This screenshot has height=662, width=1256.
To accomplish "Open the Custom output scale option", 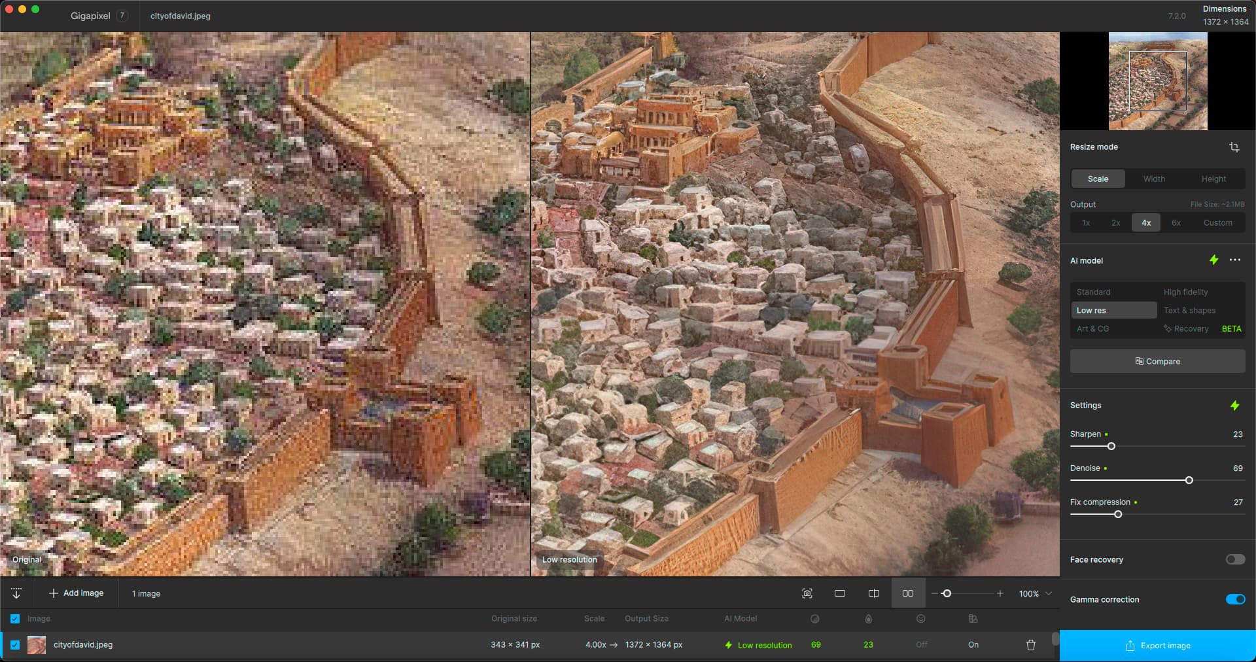I will click(1217, 223).
